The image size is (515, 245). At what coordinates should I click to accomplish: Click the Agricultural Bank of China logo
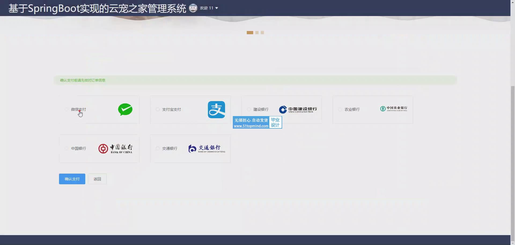393,109
